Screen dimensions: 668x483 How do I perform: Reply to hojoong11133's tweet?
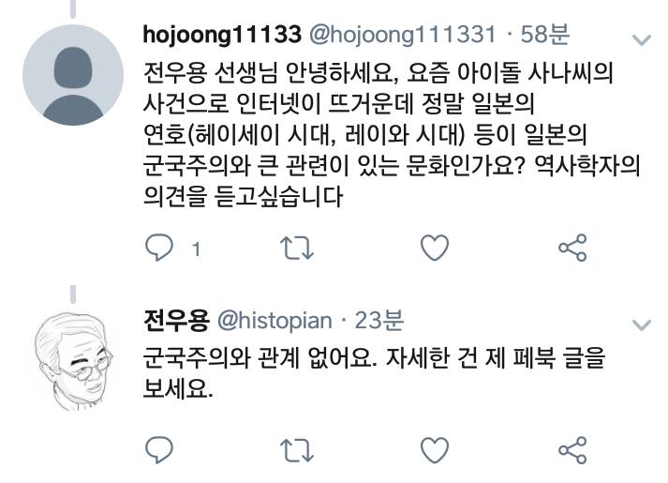coord(159,248)
